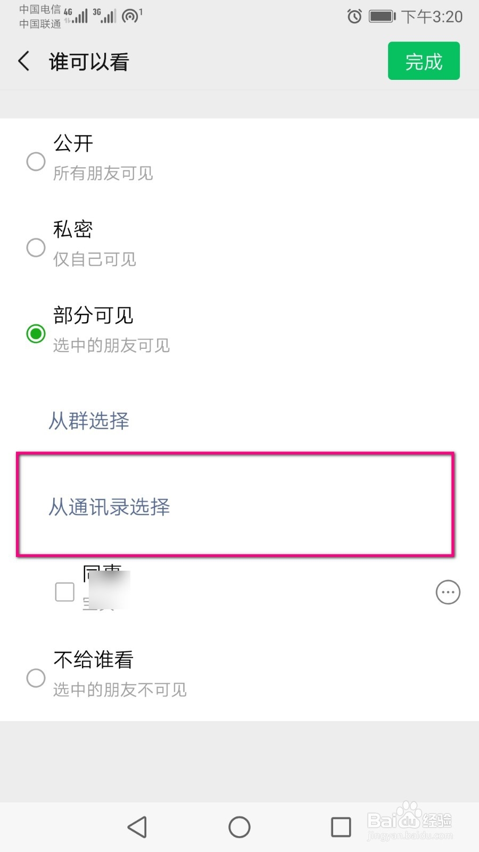The image size is (479, 852).
Task: Tap the 4G signal strength indicator
Action: [x=76, y=16]
